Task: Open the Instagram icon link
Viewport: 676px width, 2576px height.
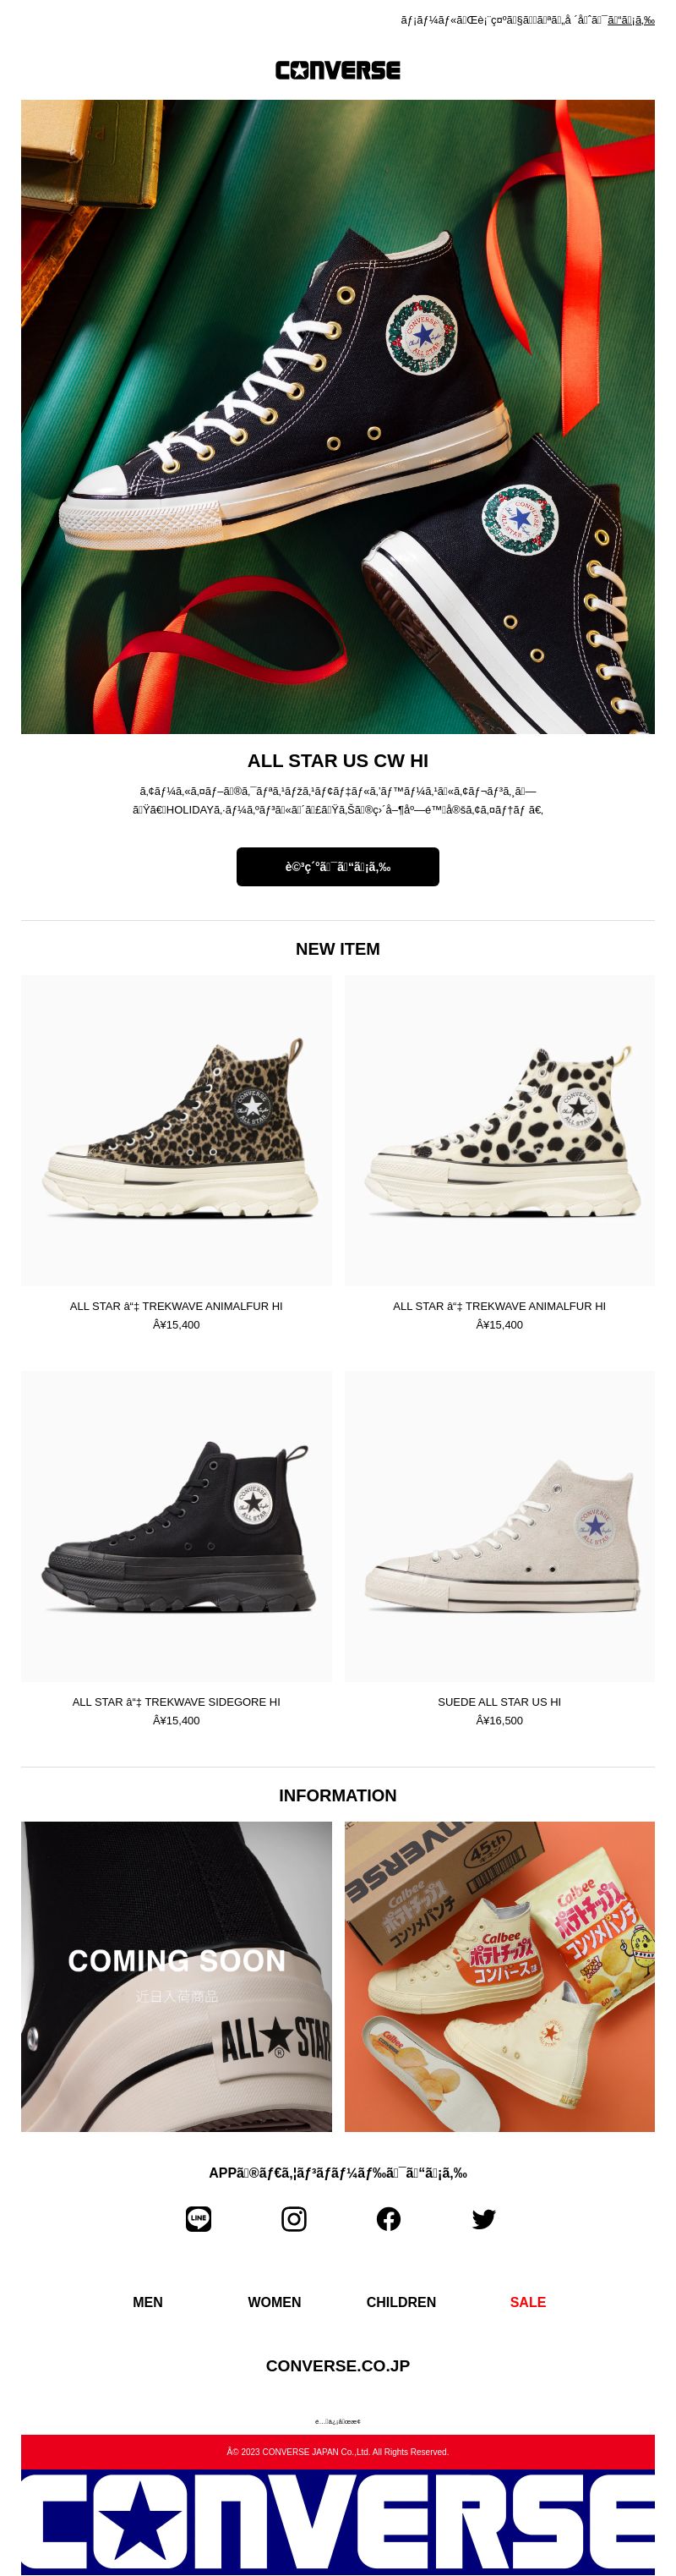Action: [293, 2219]
